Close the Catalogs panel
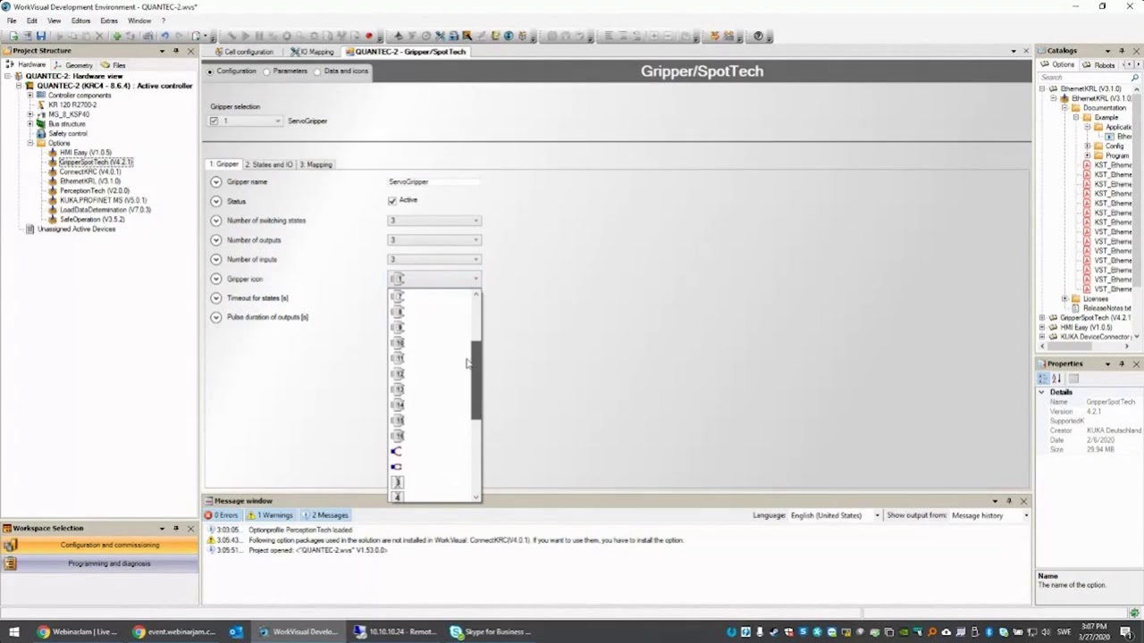Image resolution: width=1144 pixels, height=643 pixels. click(1136, 51)
